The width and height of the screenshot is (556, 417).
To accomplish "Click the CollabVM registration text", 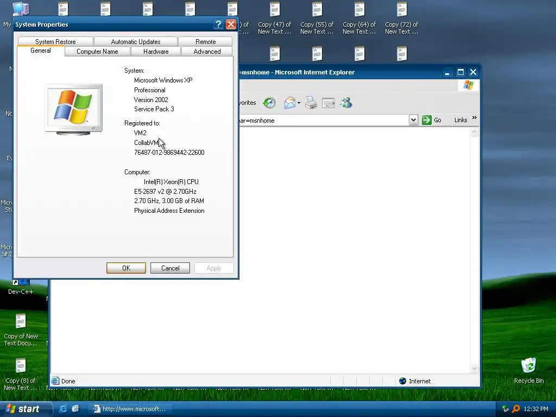I will (146, 143).
